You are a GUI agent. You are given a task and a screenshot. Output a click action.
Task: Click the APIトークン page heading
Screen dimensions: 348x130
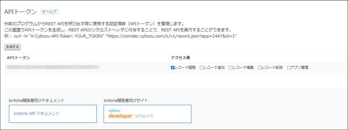20,12
